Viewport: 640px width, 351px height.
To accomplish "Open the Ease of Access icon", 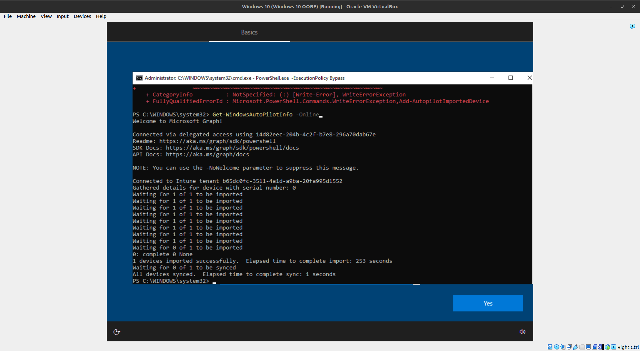I will click(x=117, y=332).
